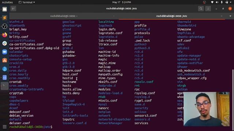The height and width of the screenshot is (131, 234).
Task: Click 'sensors3.conf' file name
Action: (146, 116)
